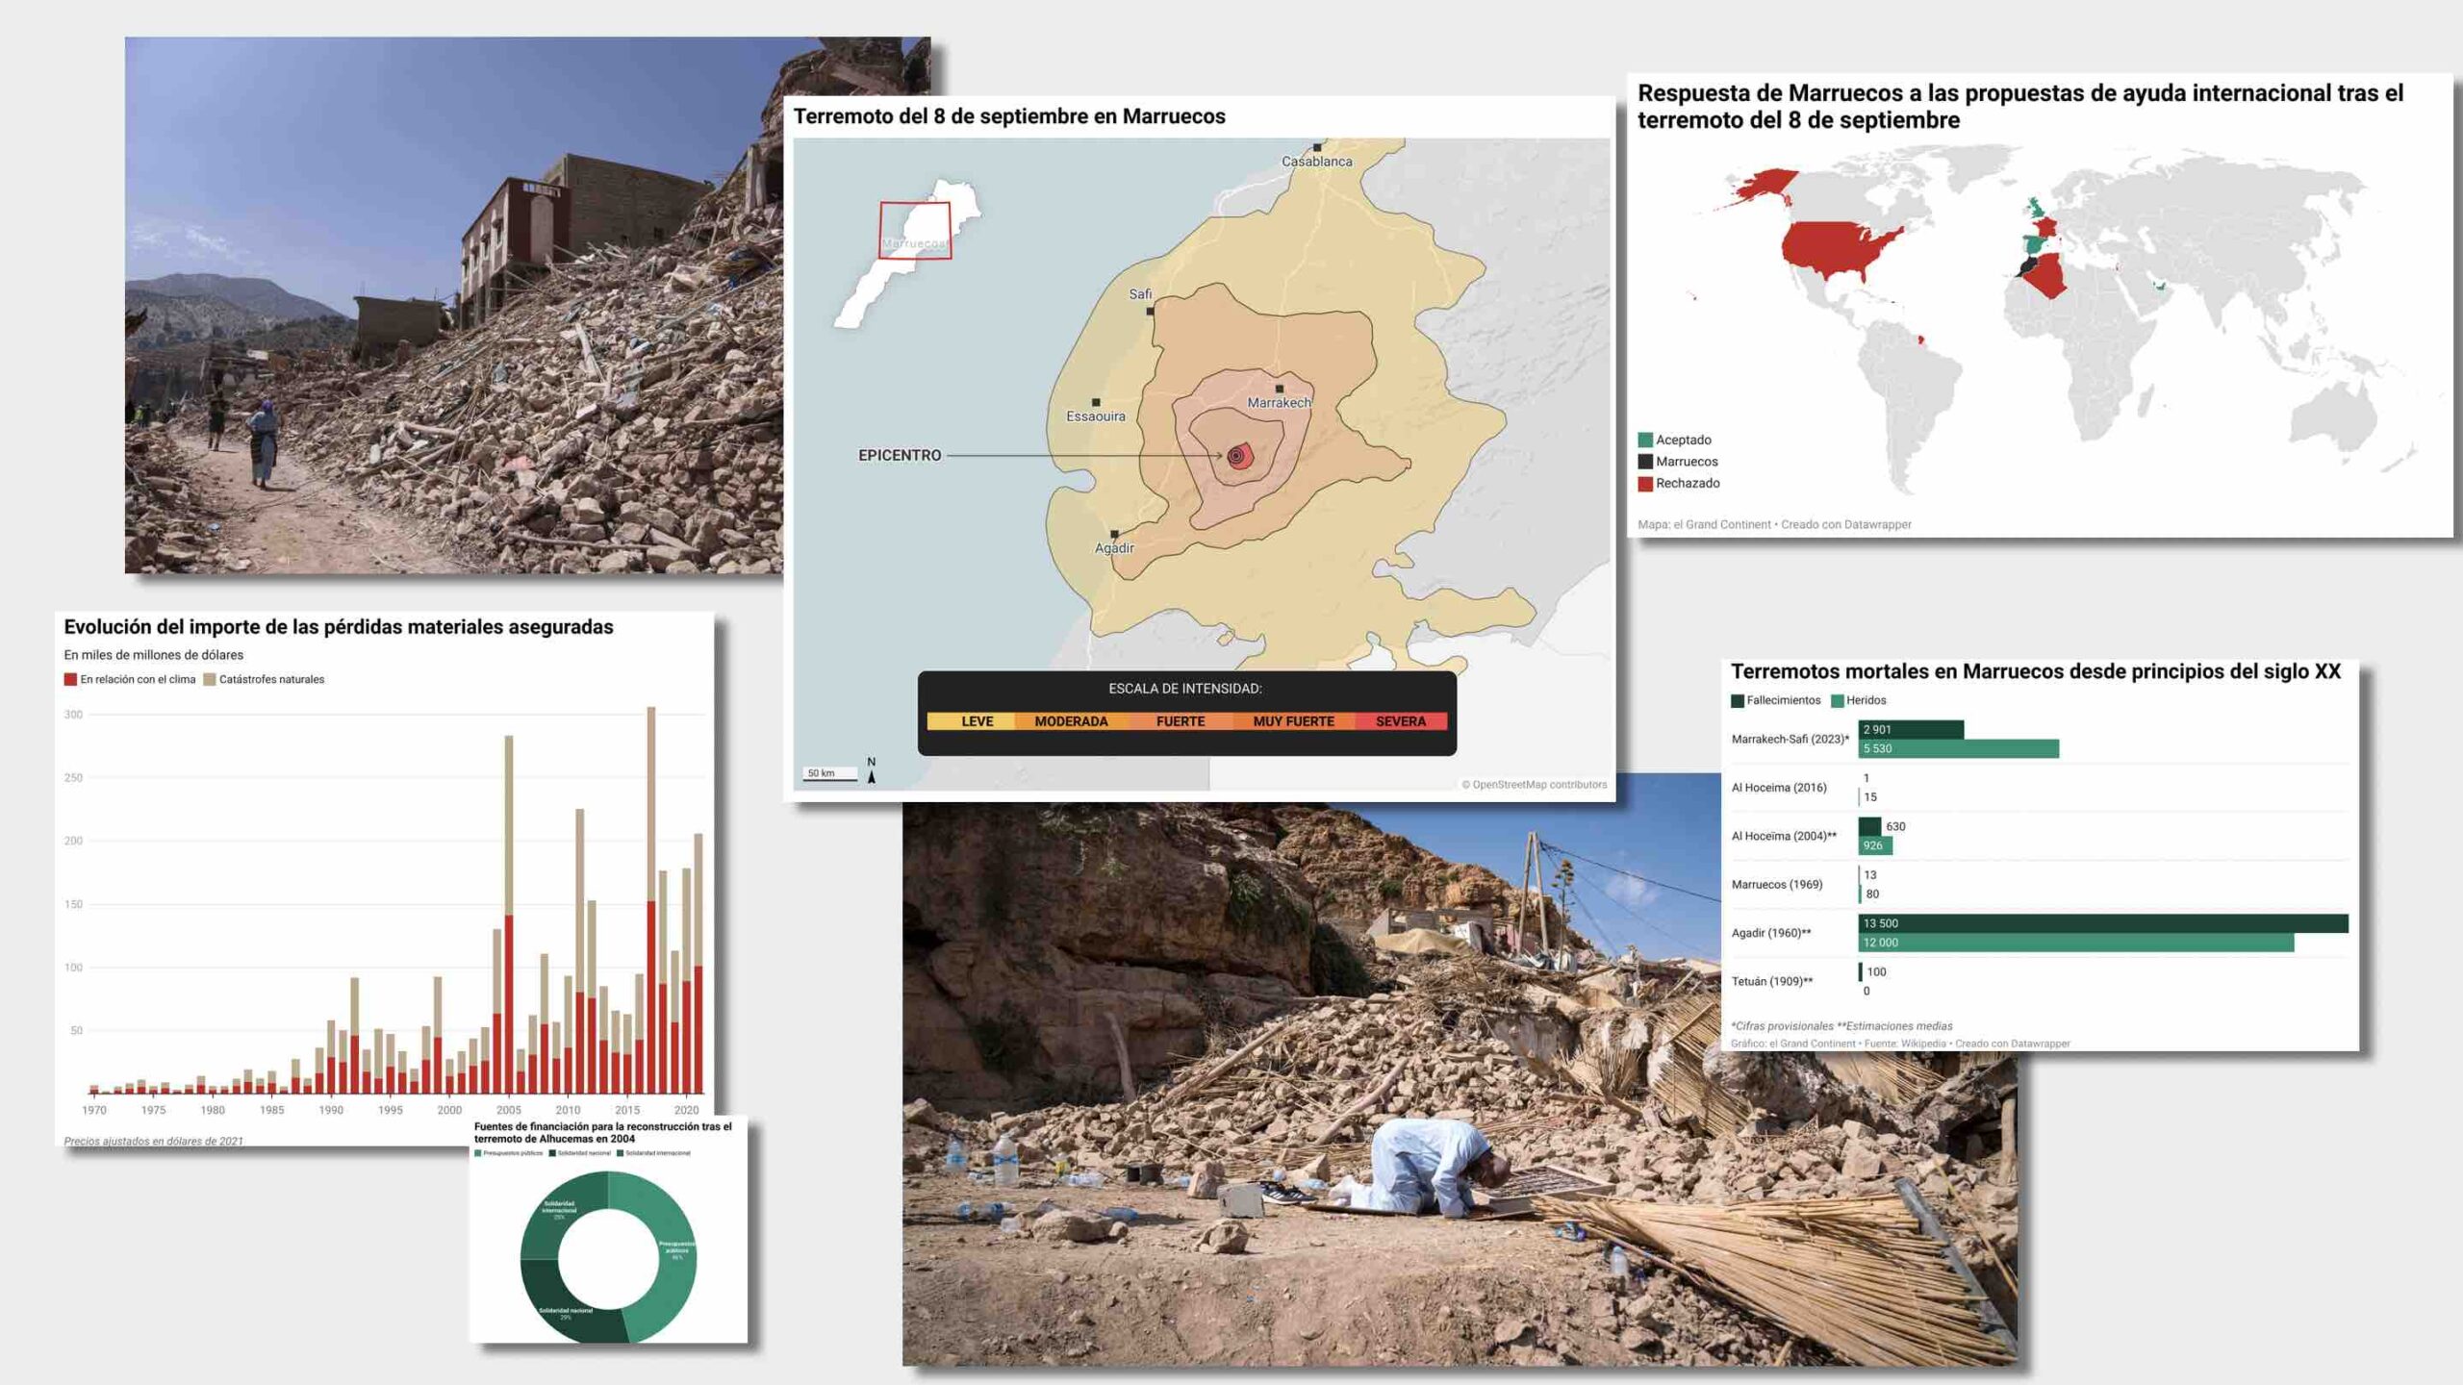Viewport: 2463px width, 1385px height.
Task: Click the 'En miles de millones de dólares' subtitle
Action: (x=154, y=655)
